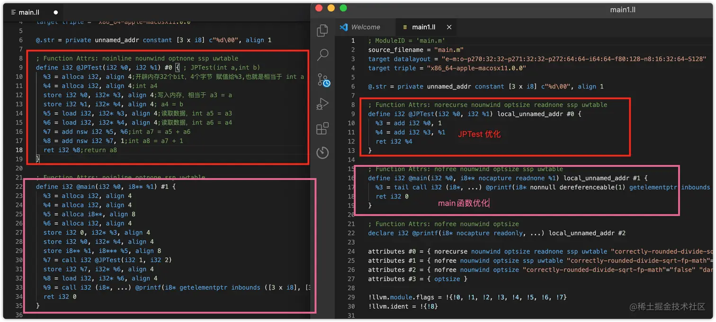Click the "store i32 0, i32* %3" line

click(97, 233)
